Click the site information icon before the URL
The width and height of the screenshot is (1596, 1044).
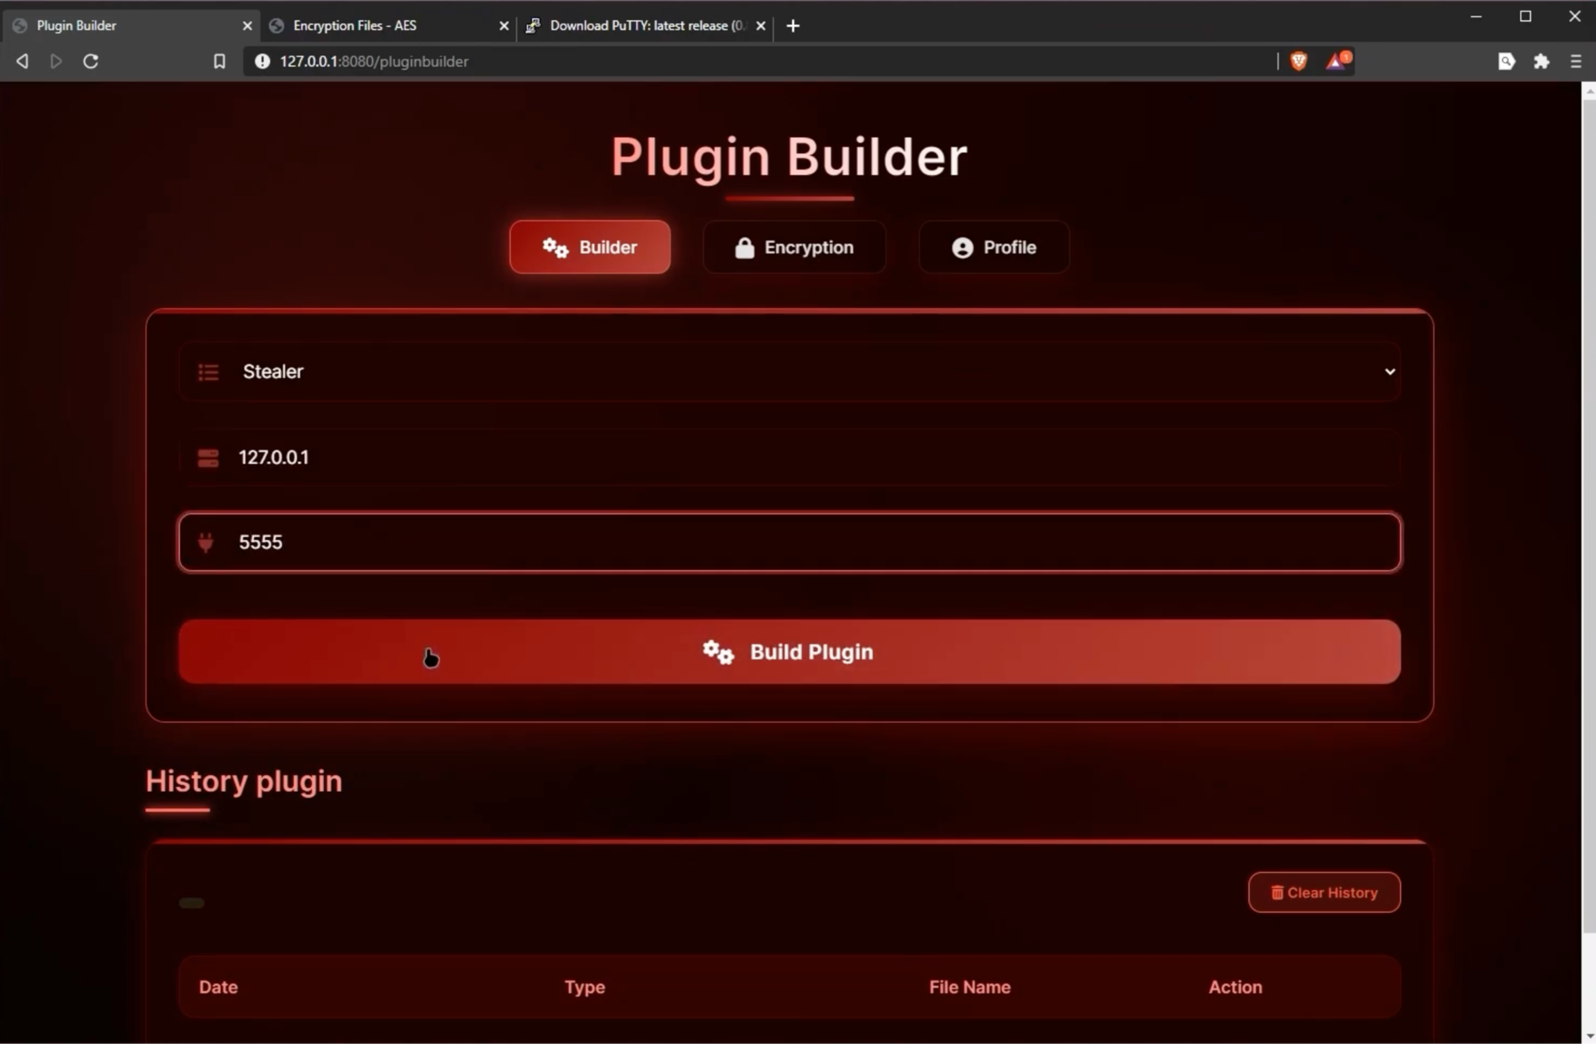tap(262, 62)
